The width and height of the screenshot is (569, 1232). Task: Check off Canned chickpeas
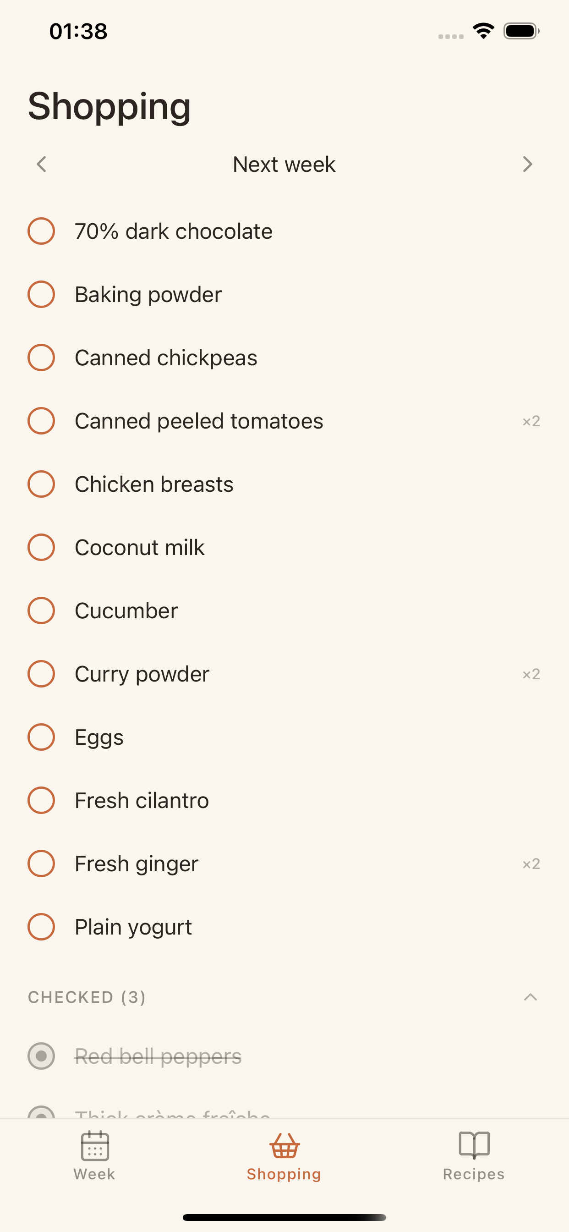click(x=41, y=357)
